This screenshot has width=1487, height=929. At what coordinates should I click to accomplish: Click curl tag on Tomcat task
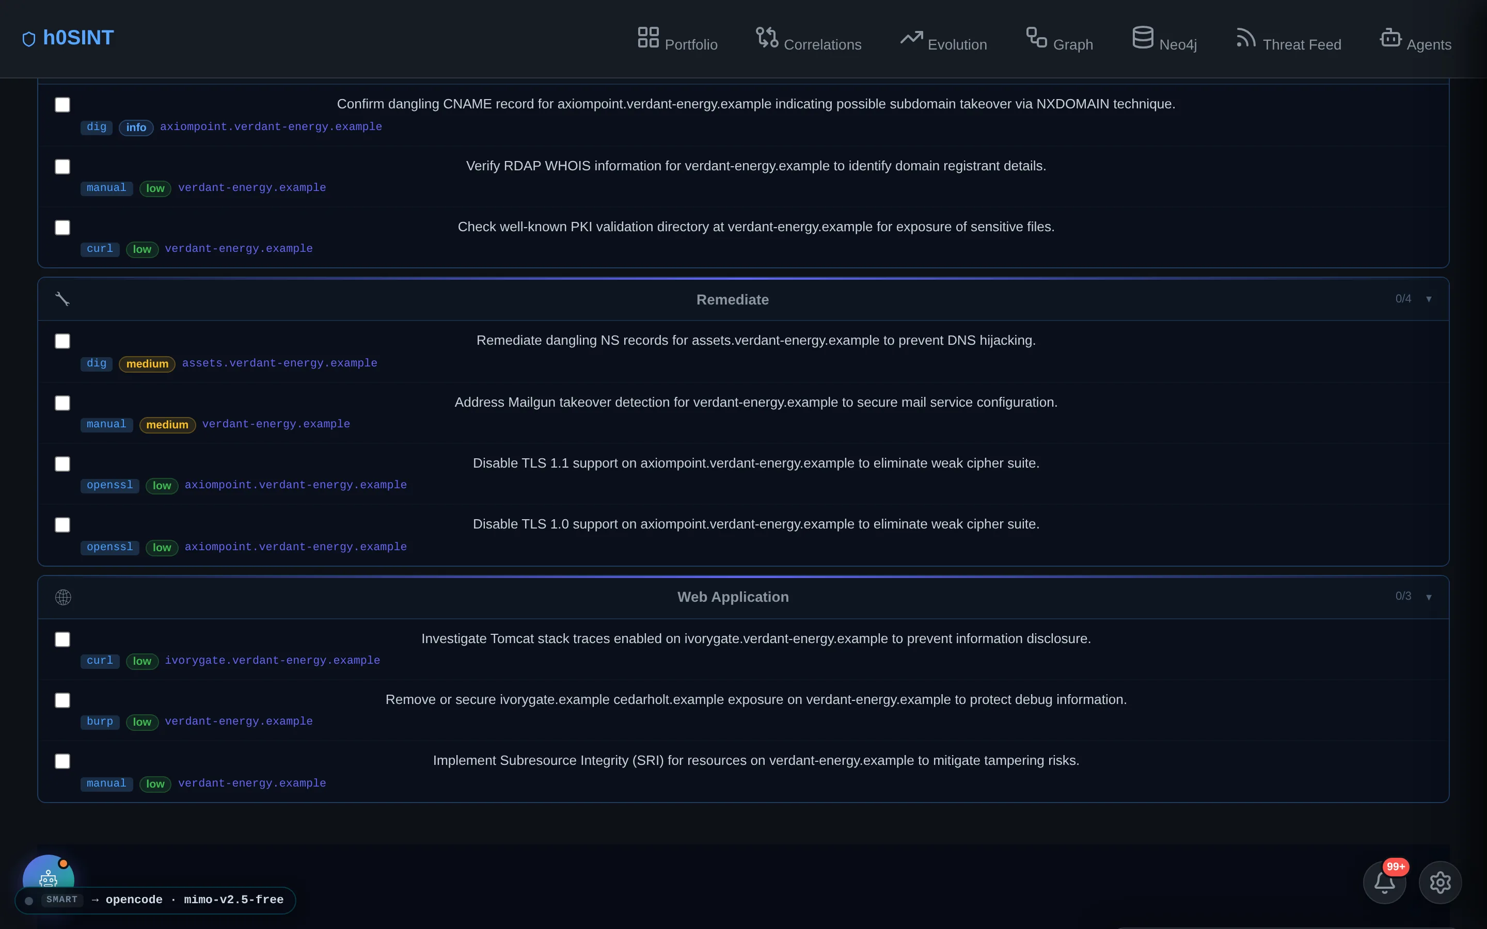pyautogui.click(x=100, y=661)
